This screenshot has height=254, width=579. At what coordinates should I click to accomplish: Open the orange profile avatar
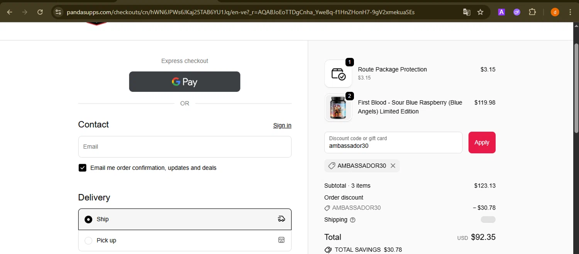pos(555,12)
